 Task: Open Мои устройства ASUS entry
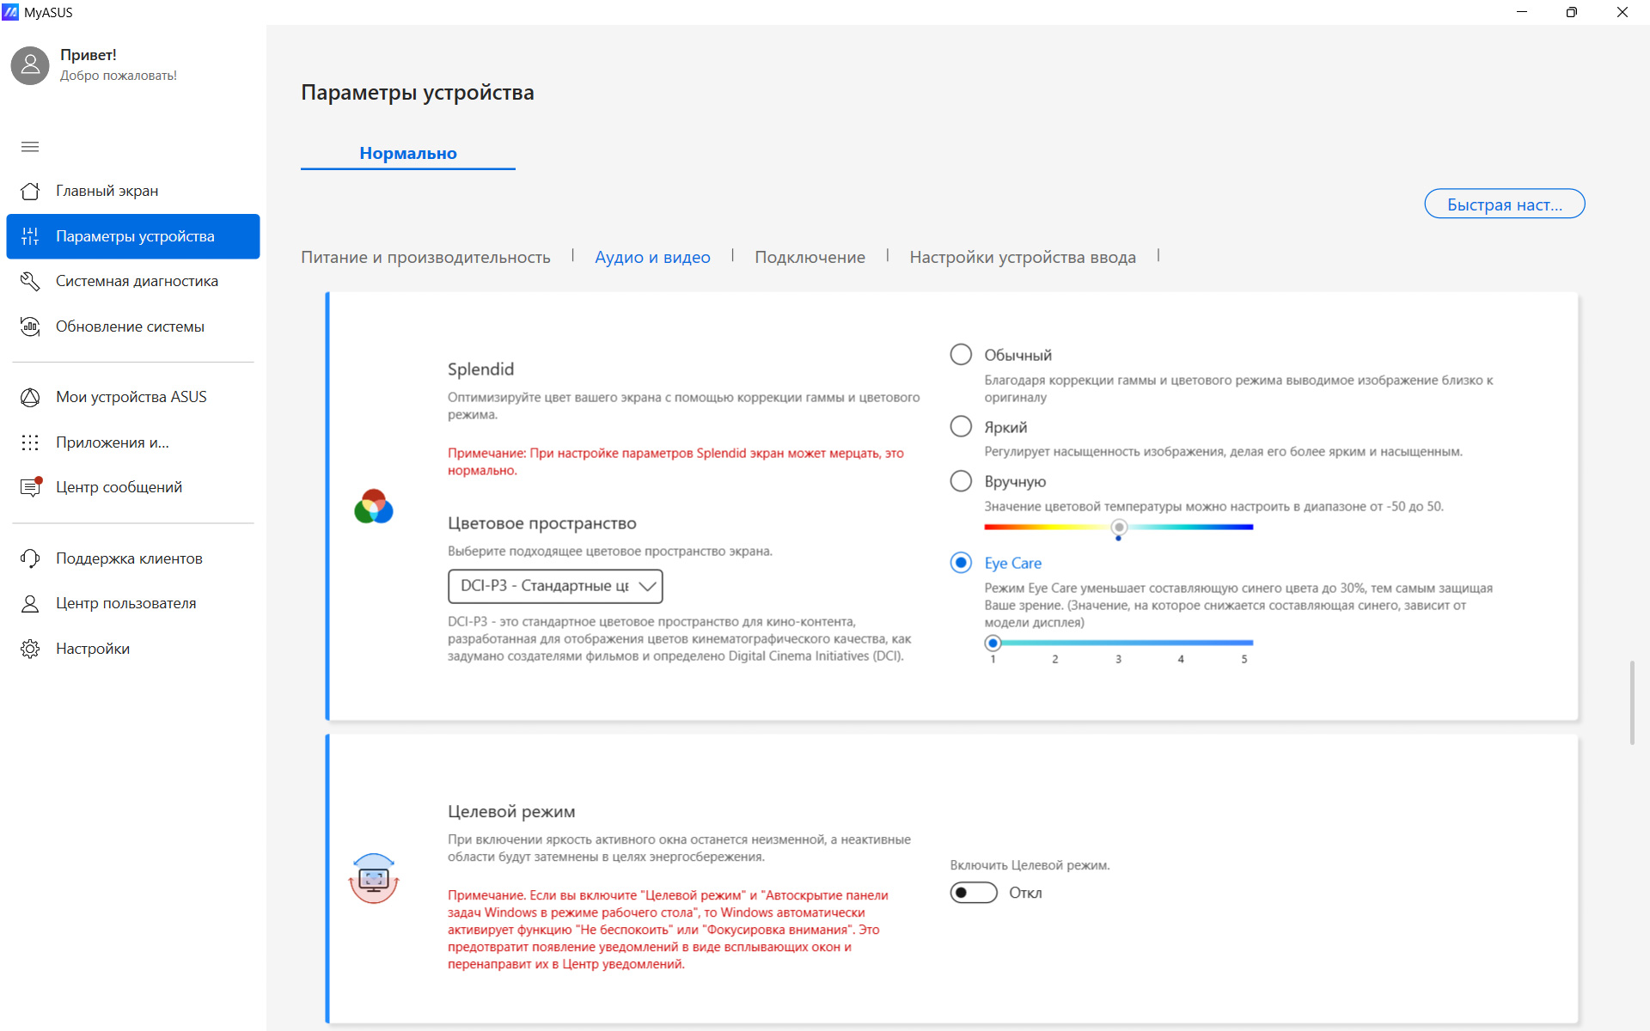(133, 397)
